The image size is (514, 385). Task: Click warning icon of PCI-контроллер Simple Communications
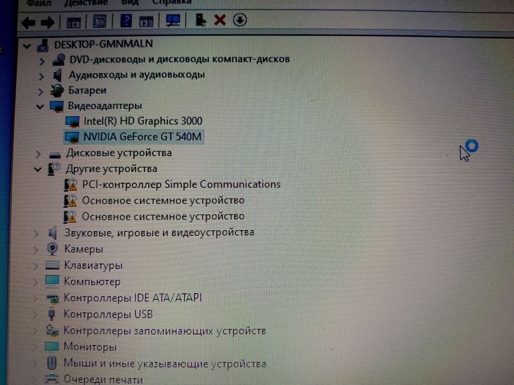tap(71, 185)
